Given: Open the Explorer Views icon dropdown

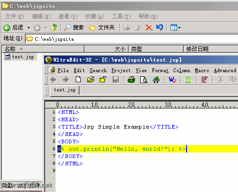Looking at the screenshot, I should [x=176, y=28].
